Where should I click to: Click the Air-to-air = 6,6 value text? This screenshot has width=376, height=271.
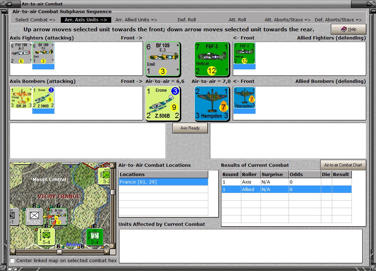click(165, 81)
